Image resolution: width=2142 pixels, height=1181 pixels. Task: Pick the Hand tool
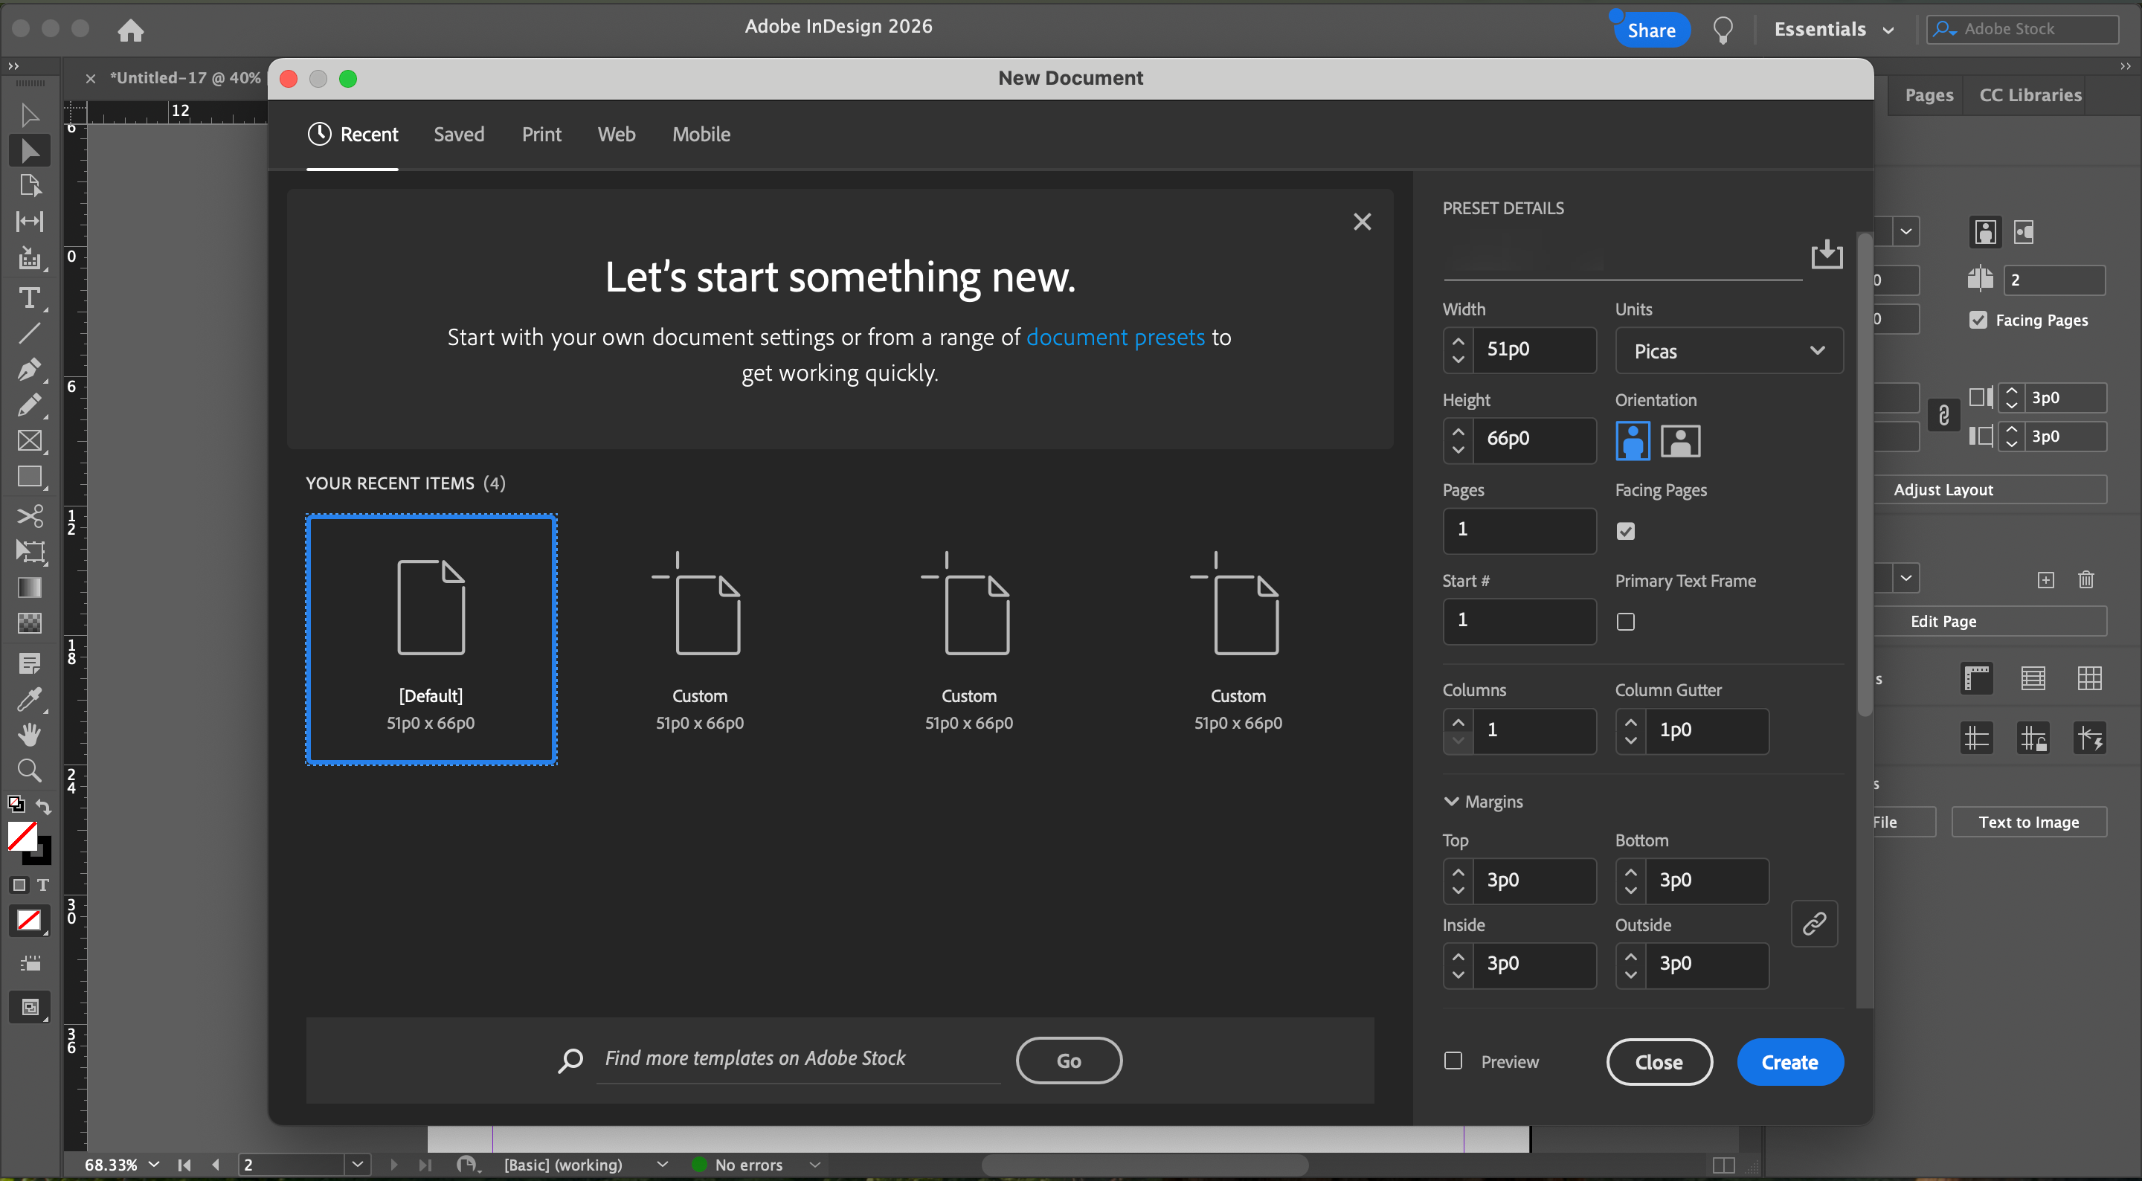click(x=29, y=734)
